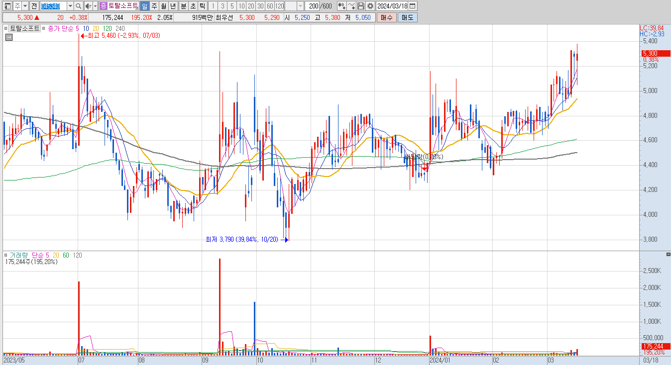Select the 주 weekly chart period

tap(154, 6)
